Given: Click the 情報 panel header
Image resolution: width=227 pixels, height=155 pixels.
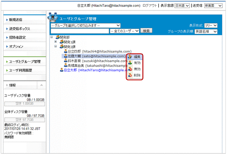Looking at the screenshot, I should pos(20,85).
